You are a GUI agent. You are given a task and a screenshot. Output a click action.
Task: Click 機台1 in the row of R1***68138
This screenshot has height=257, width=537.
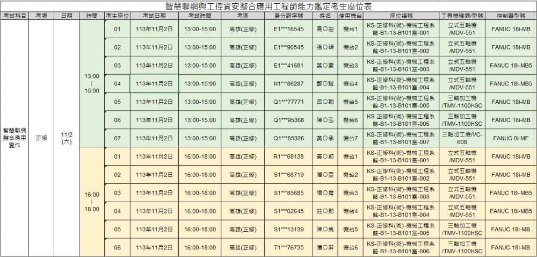point(350,156)
